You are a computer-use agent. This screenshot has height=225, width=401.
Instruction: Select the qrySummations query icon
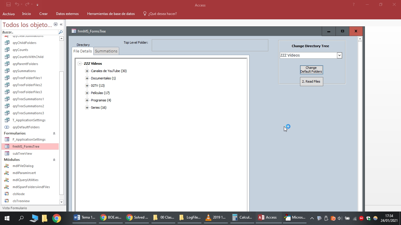point(7,71)
